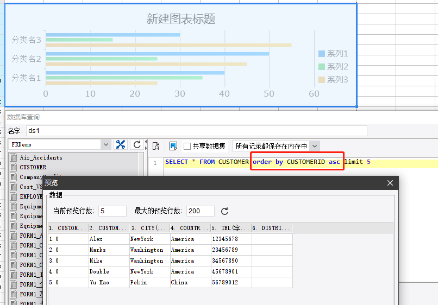Click the cell containing Marks
The height and width of the screenshot is (305, 438).
pos(109,250)
